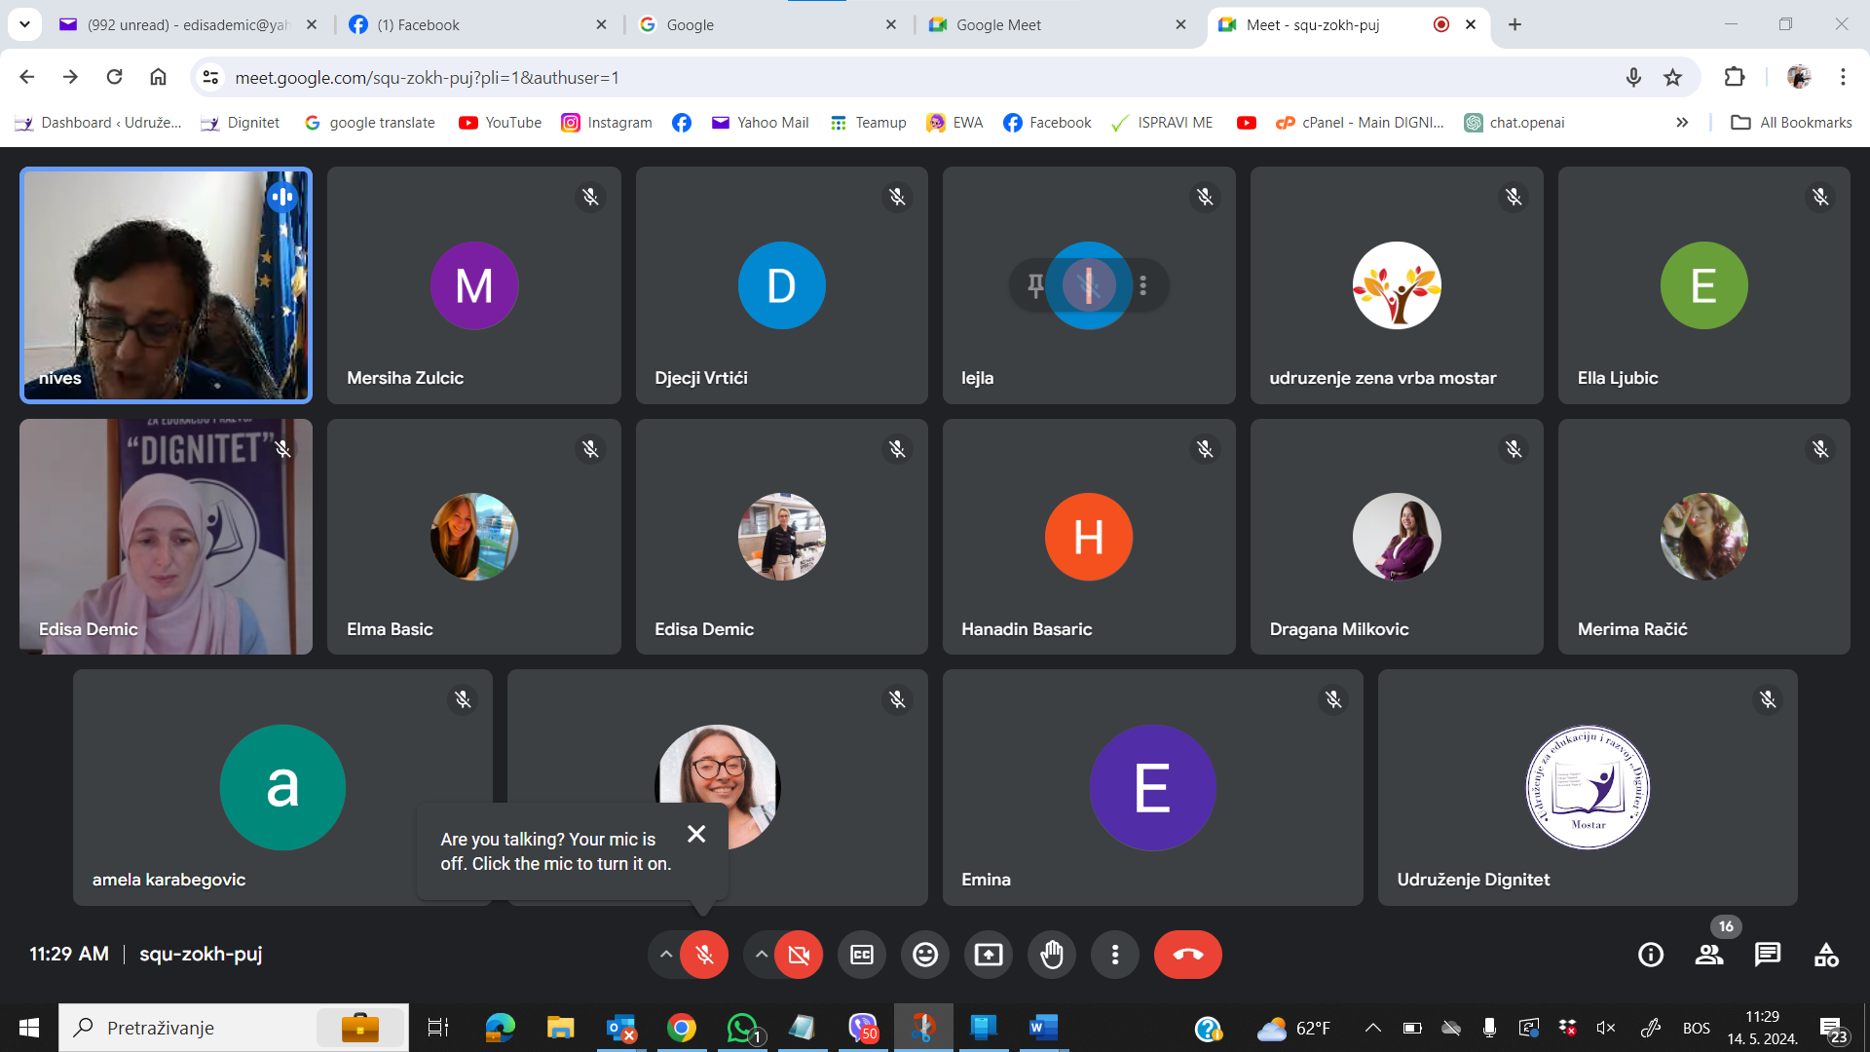Open the Dignitet bookmark
The width and height of the screenshot is (1870, 1052).
[241, 123]
